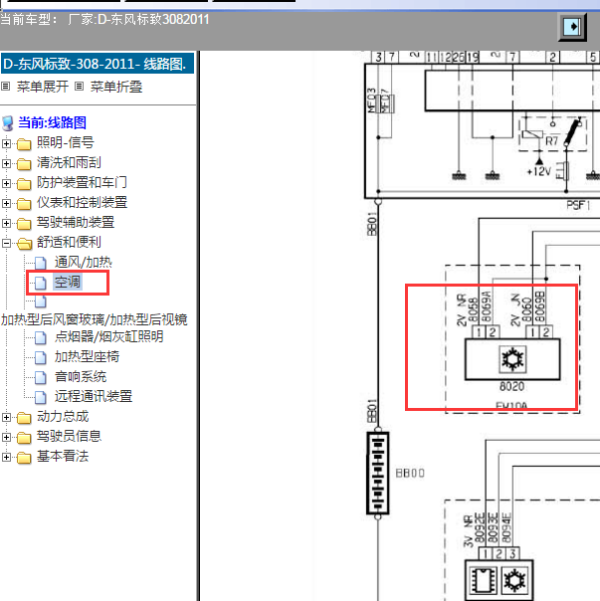Click the icon before 菜单展开
600x601 pixels.
[x=5, y=86]
